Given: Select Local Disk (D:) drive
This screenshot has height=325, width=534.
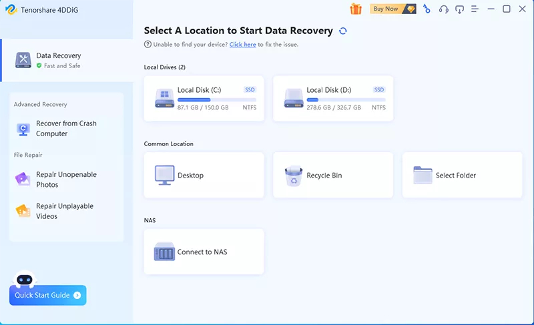Looking at the screenshot, I should [x=333, y=98].
